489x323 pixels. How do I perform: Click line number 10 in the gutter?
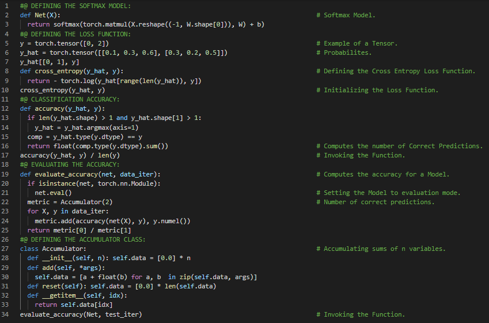6,90
